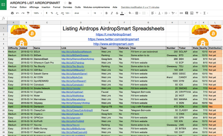
Task: Select column G header
Action: (x=148, y=22)
